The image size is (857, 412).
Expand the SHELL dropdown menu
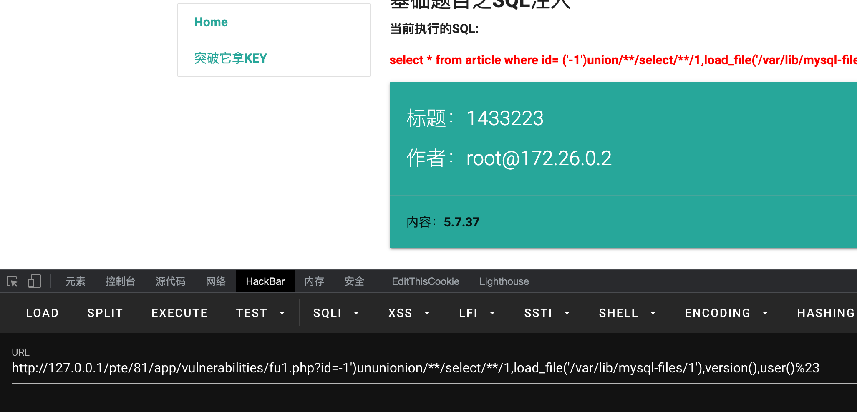coord(628,313)
